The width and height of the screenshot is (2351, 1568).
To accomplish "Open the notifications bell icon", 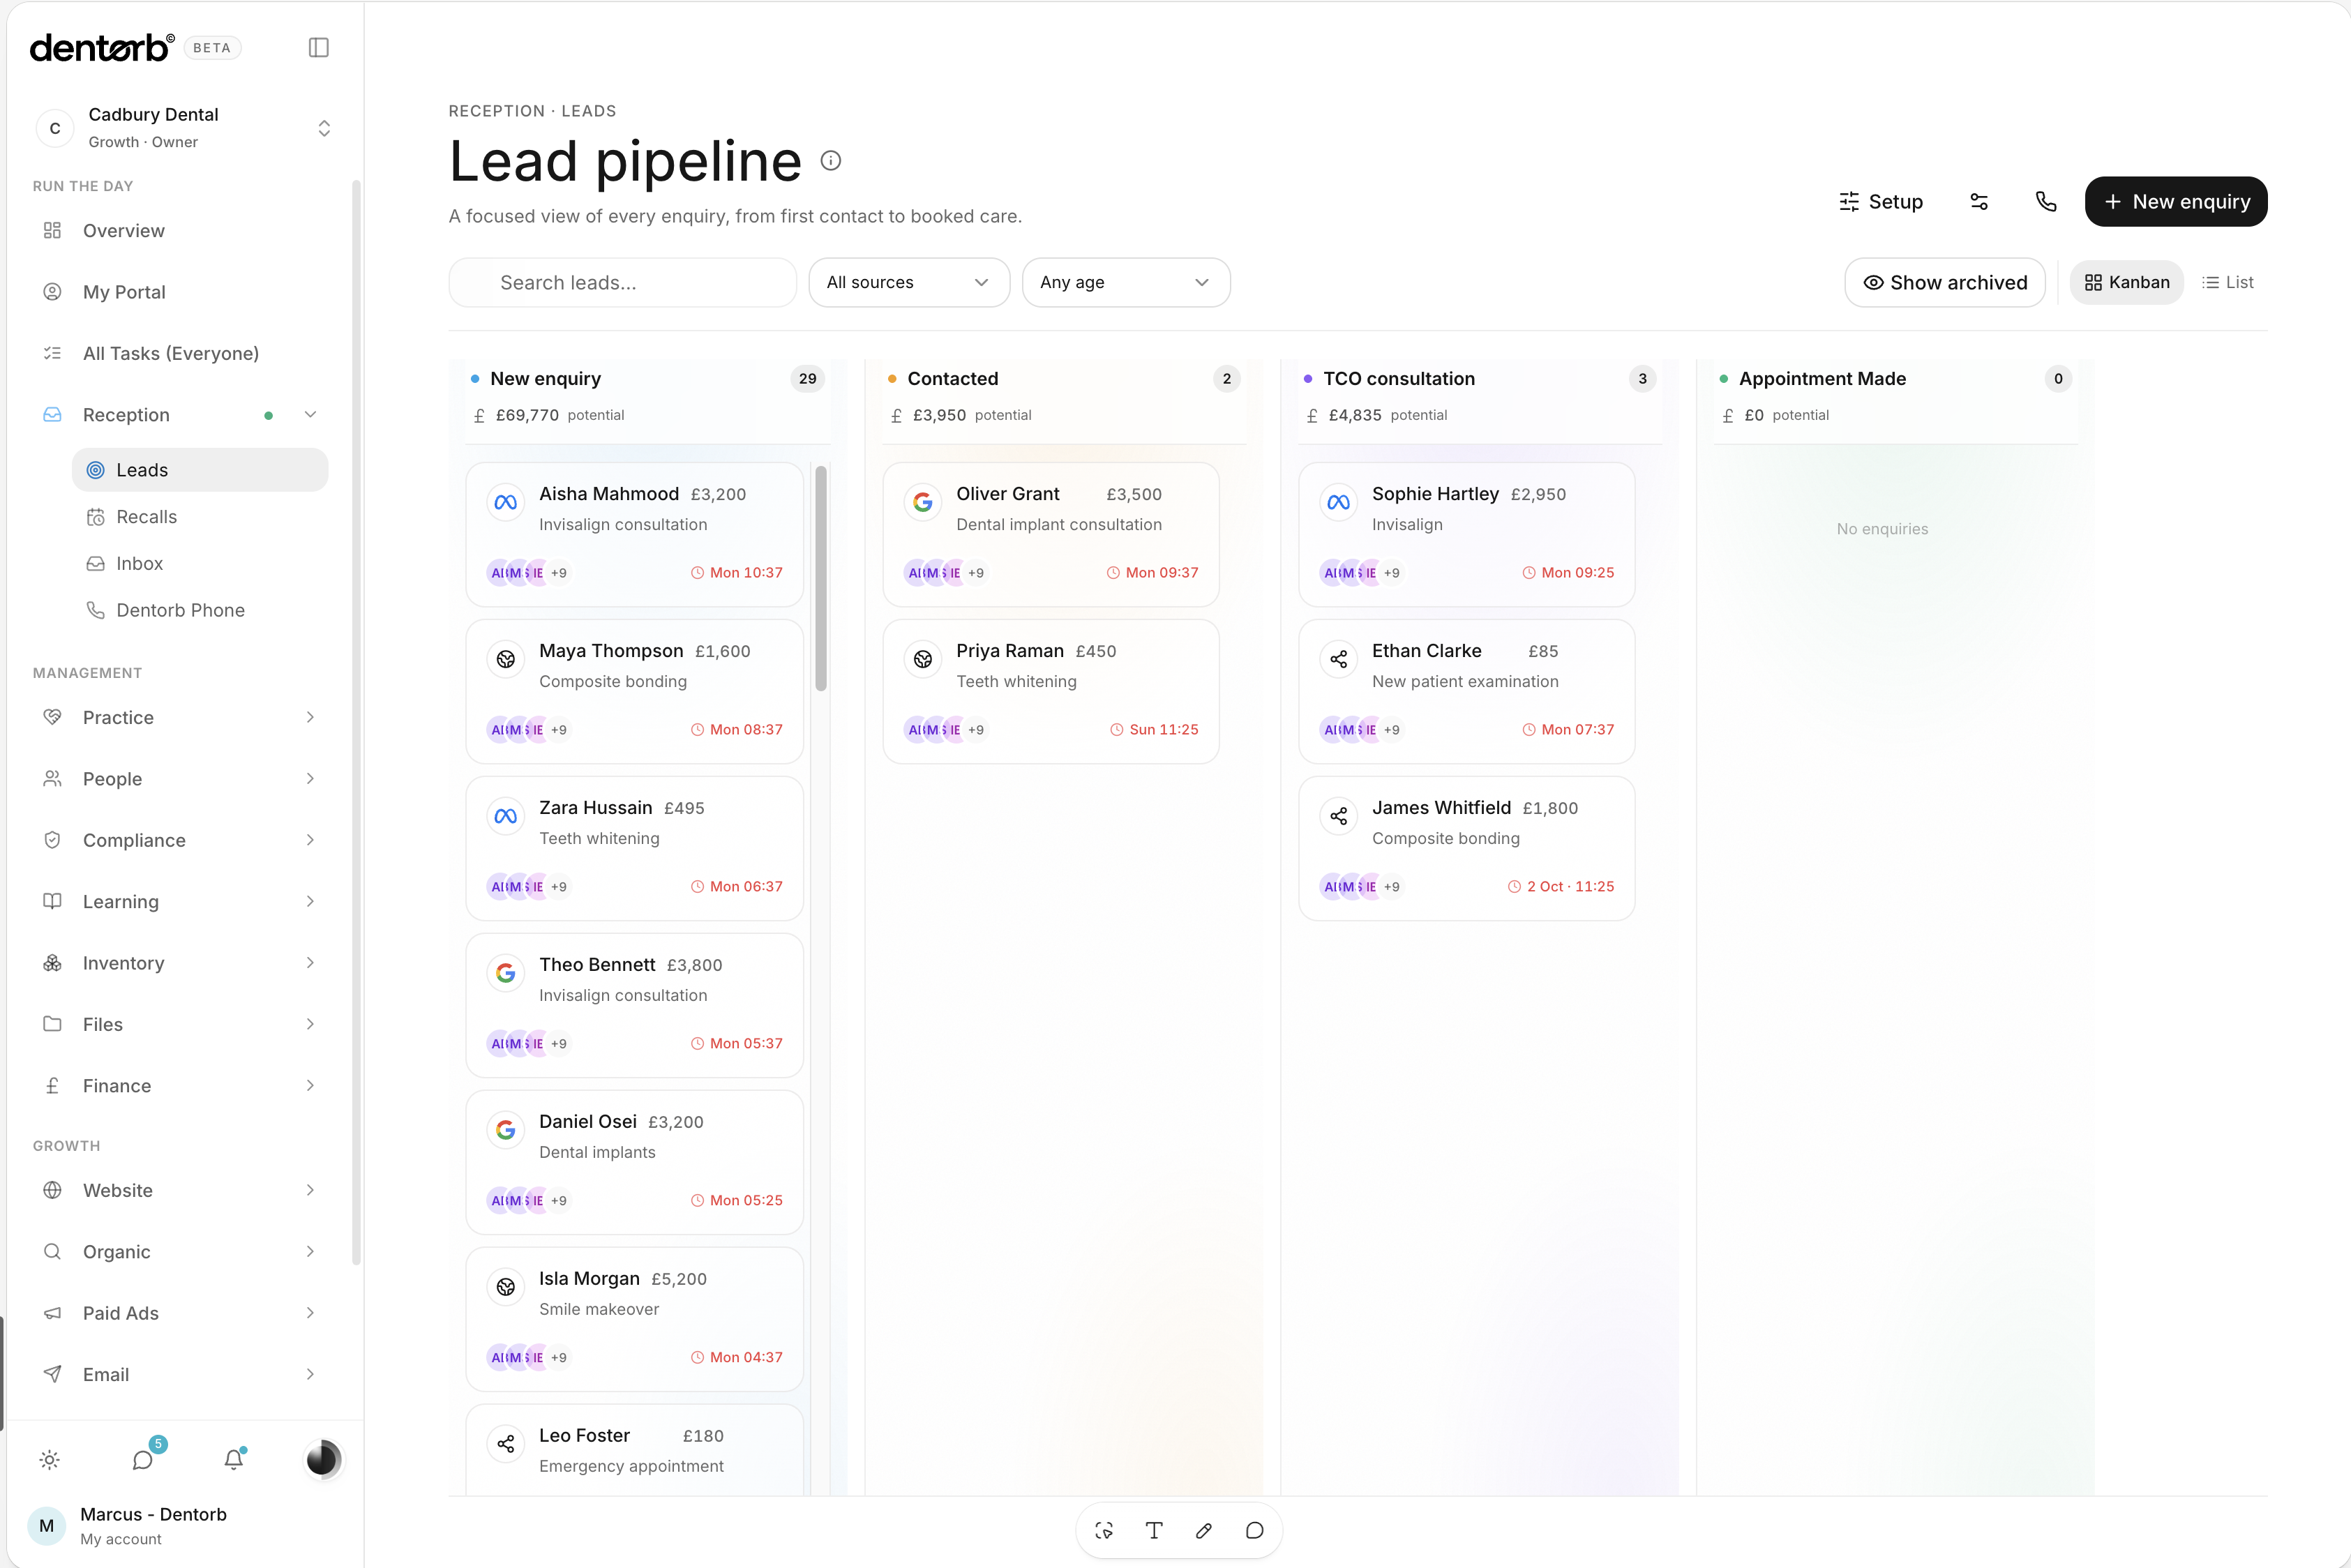I will (234, 1459).
